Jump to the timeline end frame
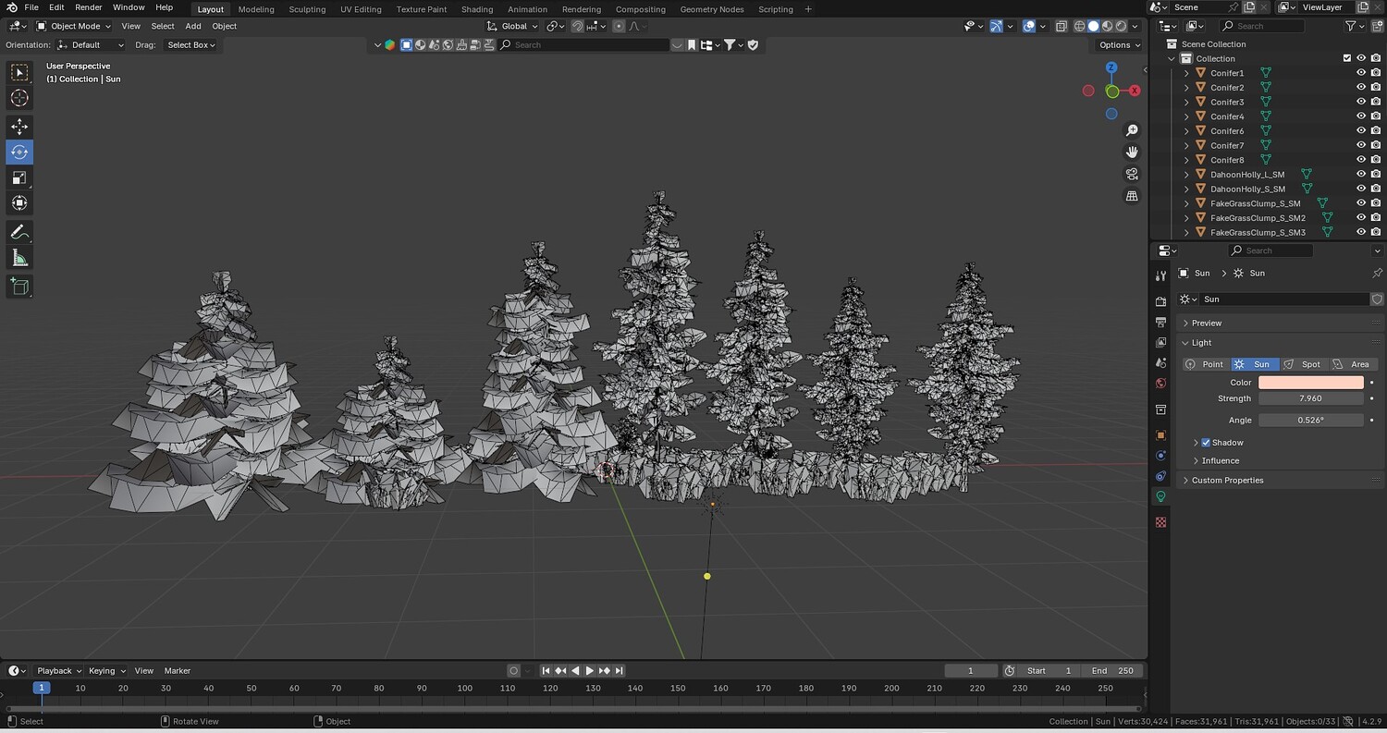Screen dimensions: 1387x733 click(619, 671)
